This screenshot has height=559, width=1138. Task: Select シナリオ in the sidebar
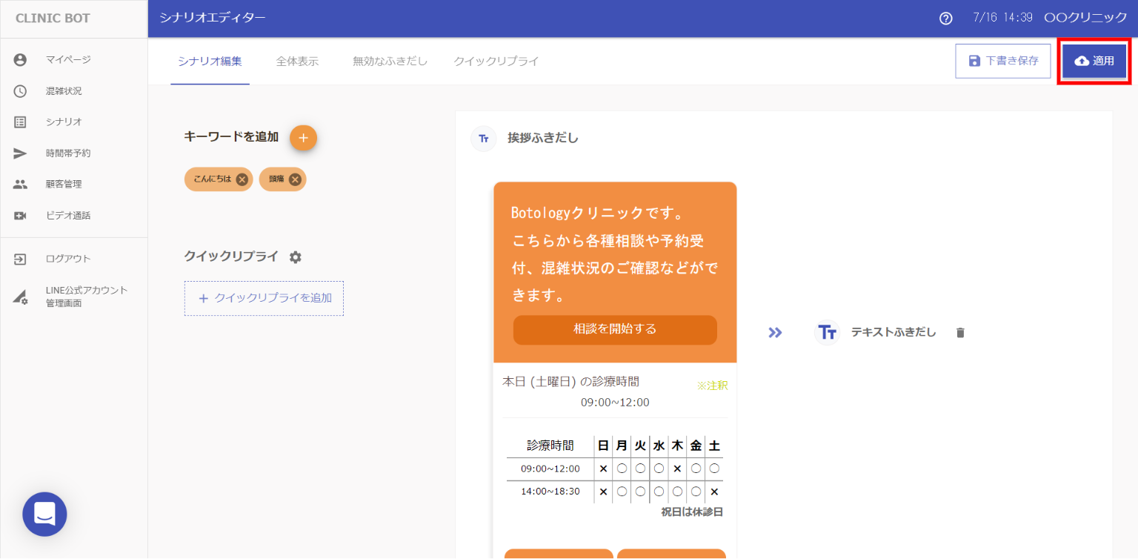(x=64, y=122)
